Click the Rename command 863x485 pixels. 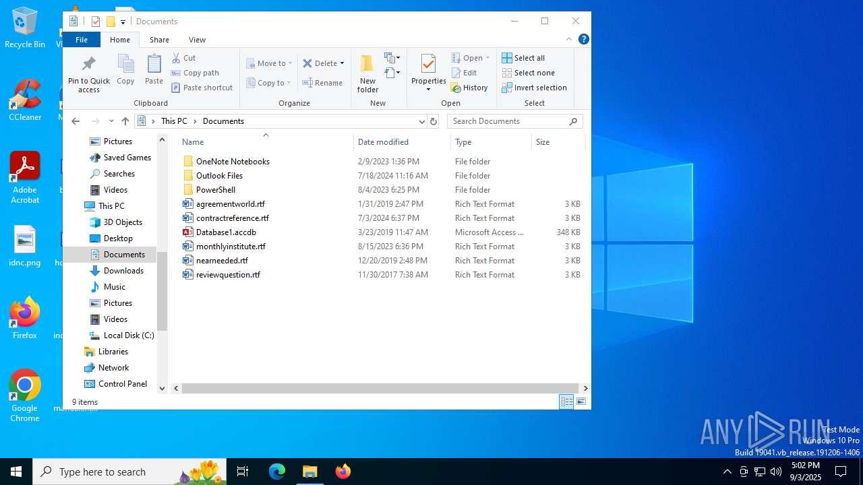pyautogui.click(x=322, y=83)
